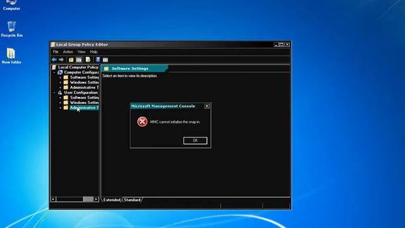The width and height of the screenshot is (405, 228).
Task: Select the Recycle Bin desktop icon
Action: click(11, 27)
